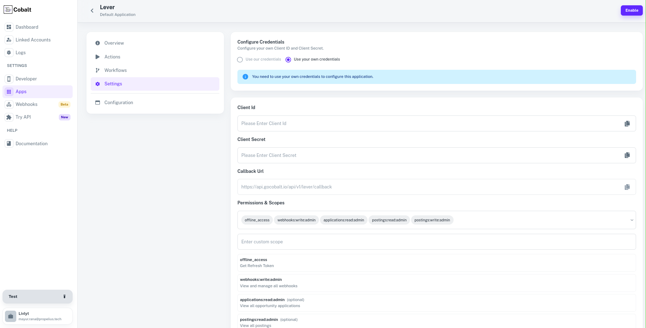Viewport: 646px width, 328px height.
Task: Open the Cobalt home logo
Action: [17, 10]
